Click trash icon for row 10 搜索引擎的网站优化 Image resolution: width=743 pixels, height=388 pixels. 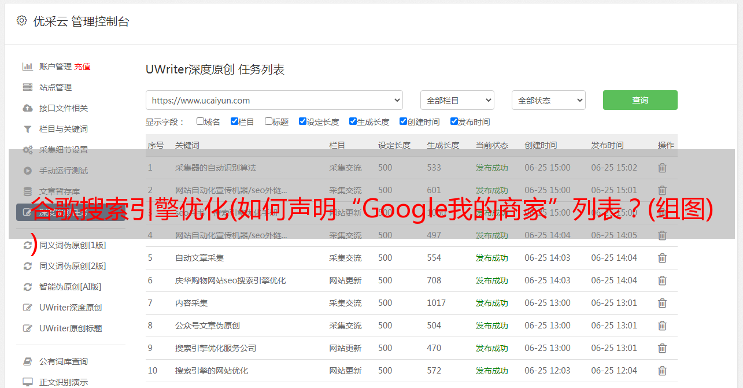click(x=662, y=371)
